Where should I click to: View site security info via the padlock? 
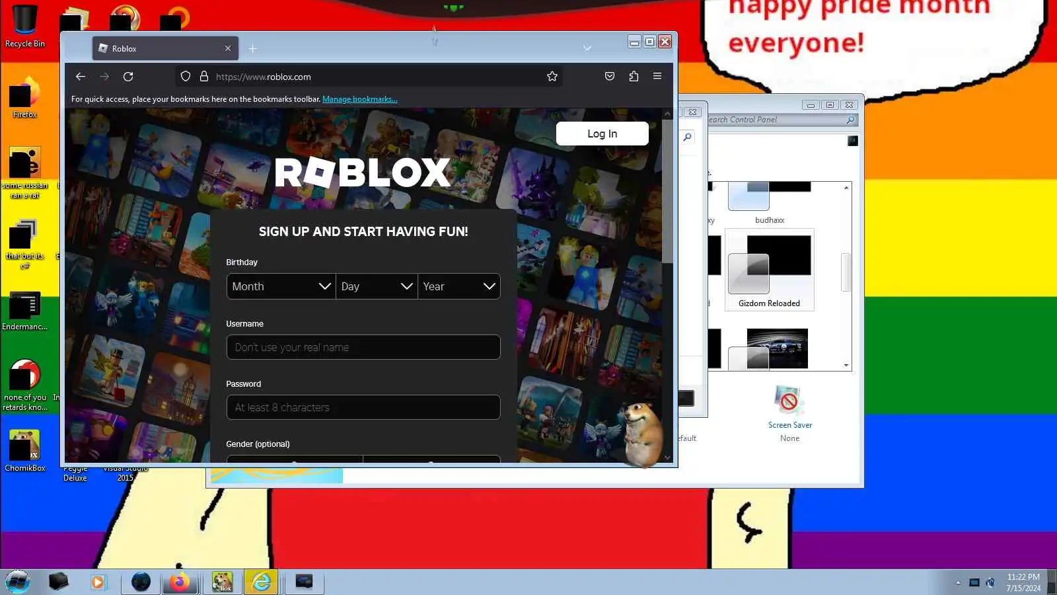click(x=204, y=77)
